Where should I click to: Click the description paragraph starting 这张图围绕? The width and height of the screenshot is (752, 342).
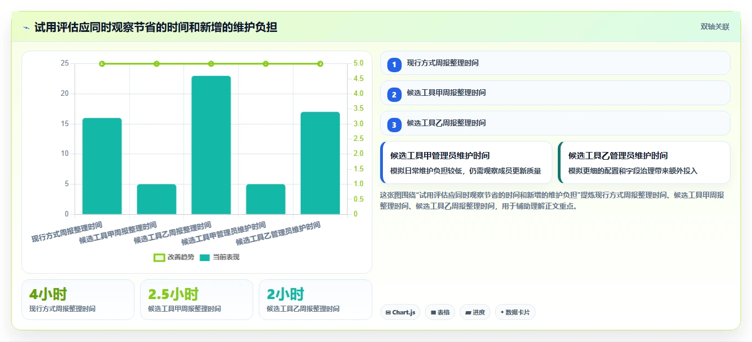tap(552, 200)
